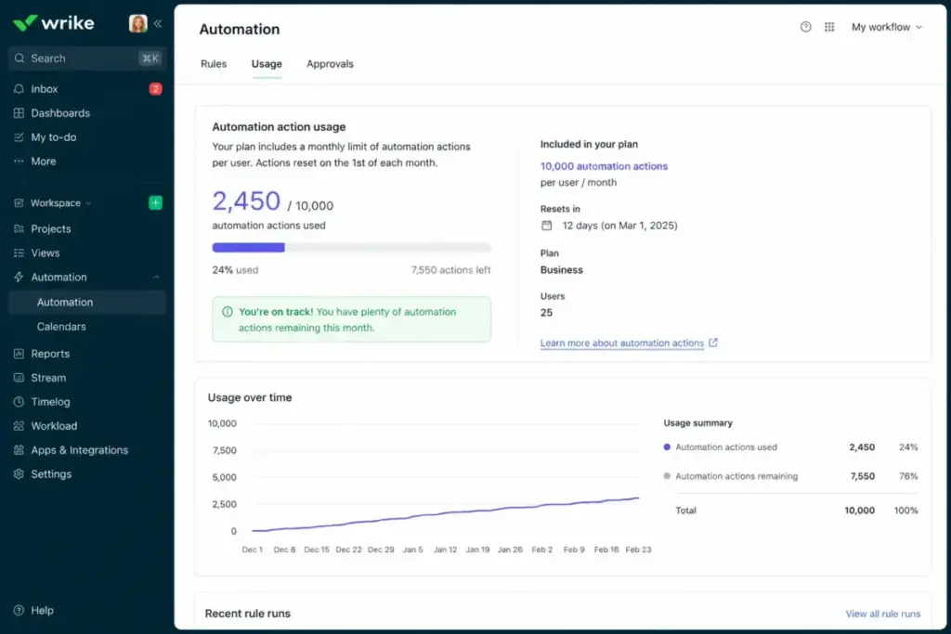Click the external link icon
This screenshot has height=634, width=951.
tap(713, 343)
